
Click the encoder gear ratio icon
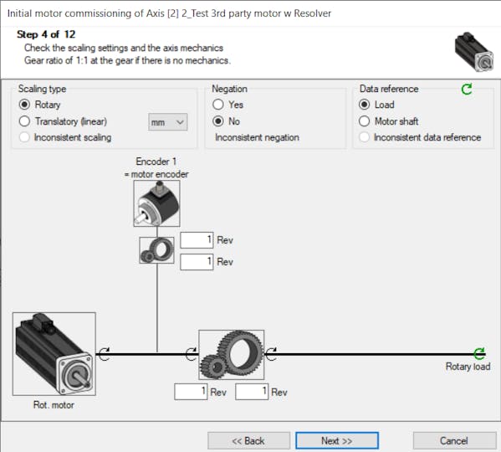156,250
